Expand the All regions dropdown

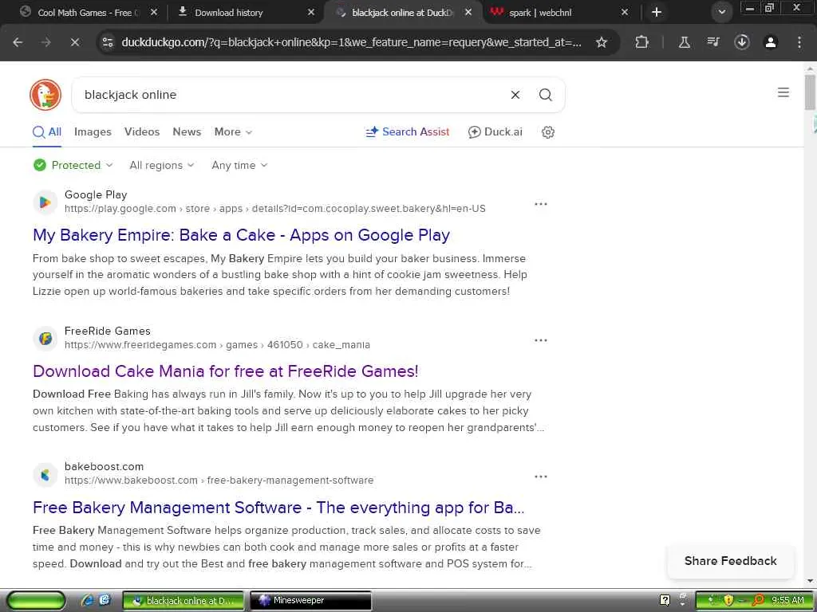point(161,166)
